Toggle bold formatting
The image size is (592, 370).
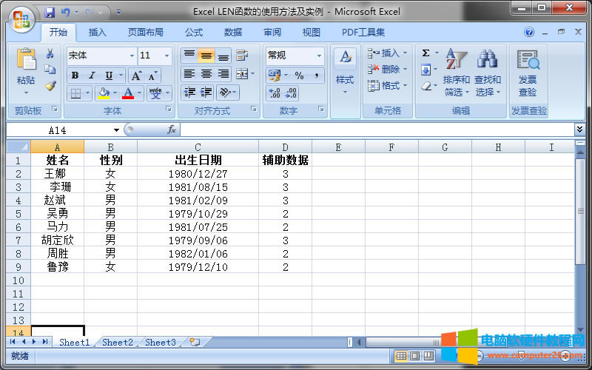pos(75,75)
